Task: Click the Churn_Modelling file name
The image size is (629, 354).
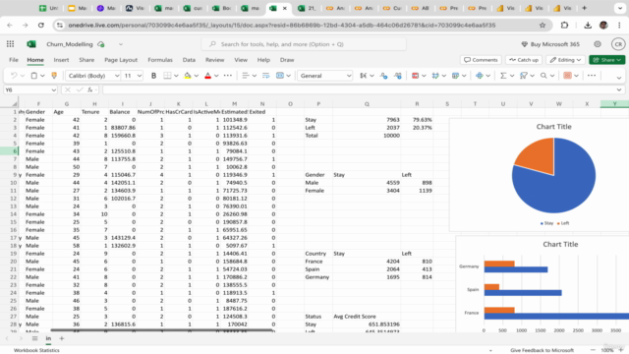Action: pos(70,44)
